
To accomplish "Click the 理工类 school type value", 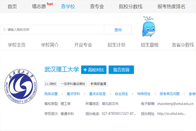I will tap(66, 104).
